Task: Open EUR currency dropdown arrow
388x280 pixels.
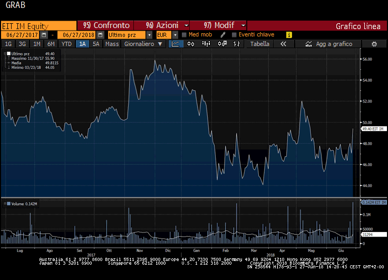Action: 175,35
